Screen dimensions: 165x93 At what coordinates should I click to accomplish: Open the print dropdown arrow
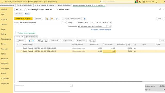tap(59, 19)
